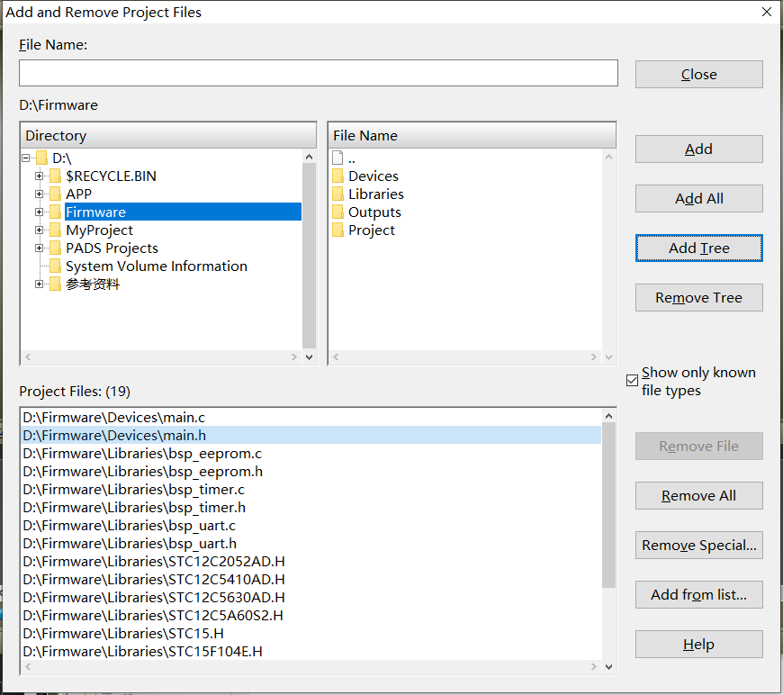The width and height of the screenshot is (783, 695).
Task: Expand the 参考资料 folder node
Action: click(39, 284)
